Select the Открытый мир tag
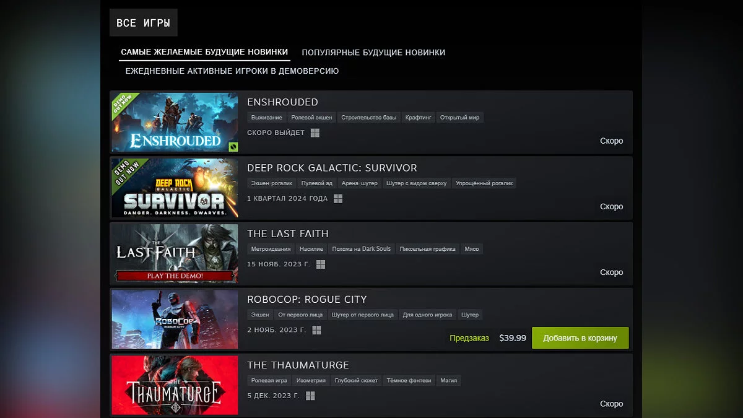The image size is (743, 418). tap(460, 117)
